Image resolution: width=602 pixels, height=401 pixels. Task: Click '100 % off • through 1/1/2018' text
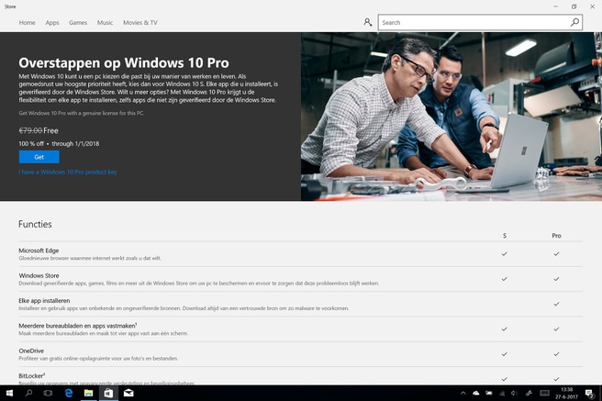[x=59, y=143]
